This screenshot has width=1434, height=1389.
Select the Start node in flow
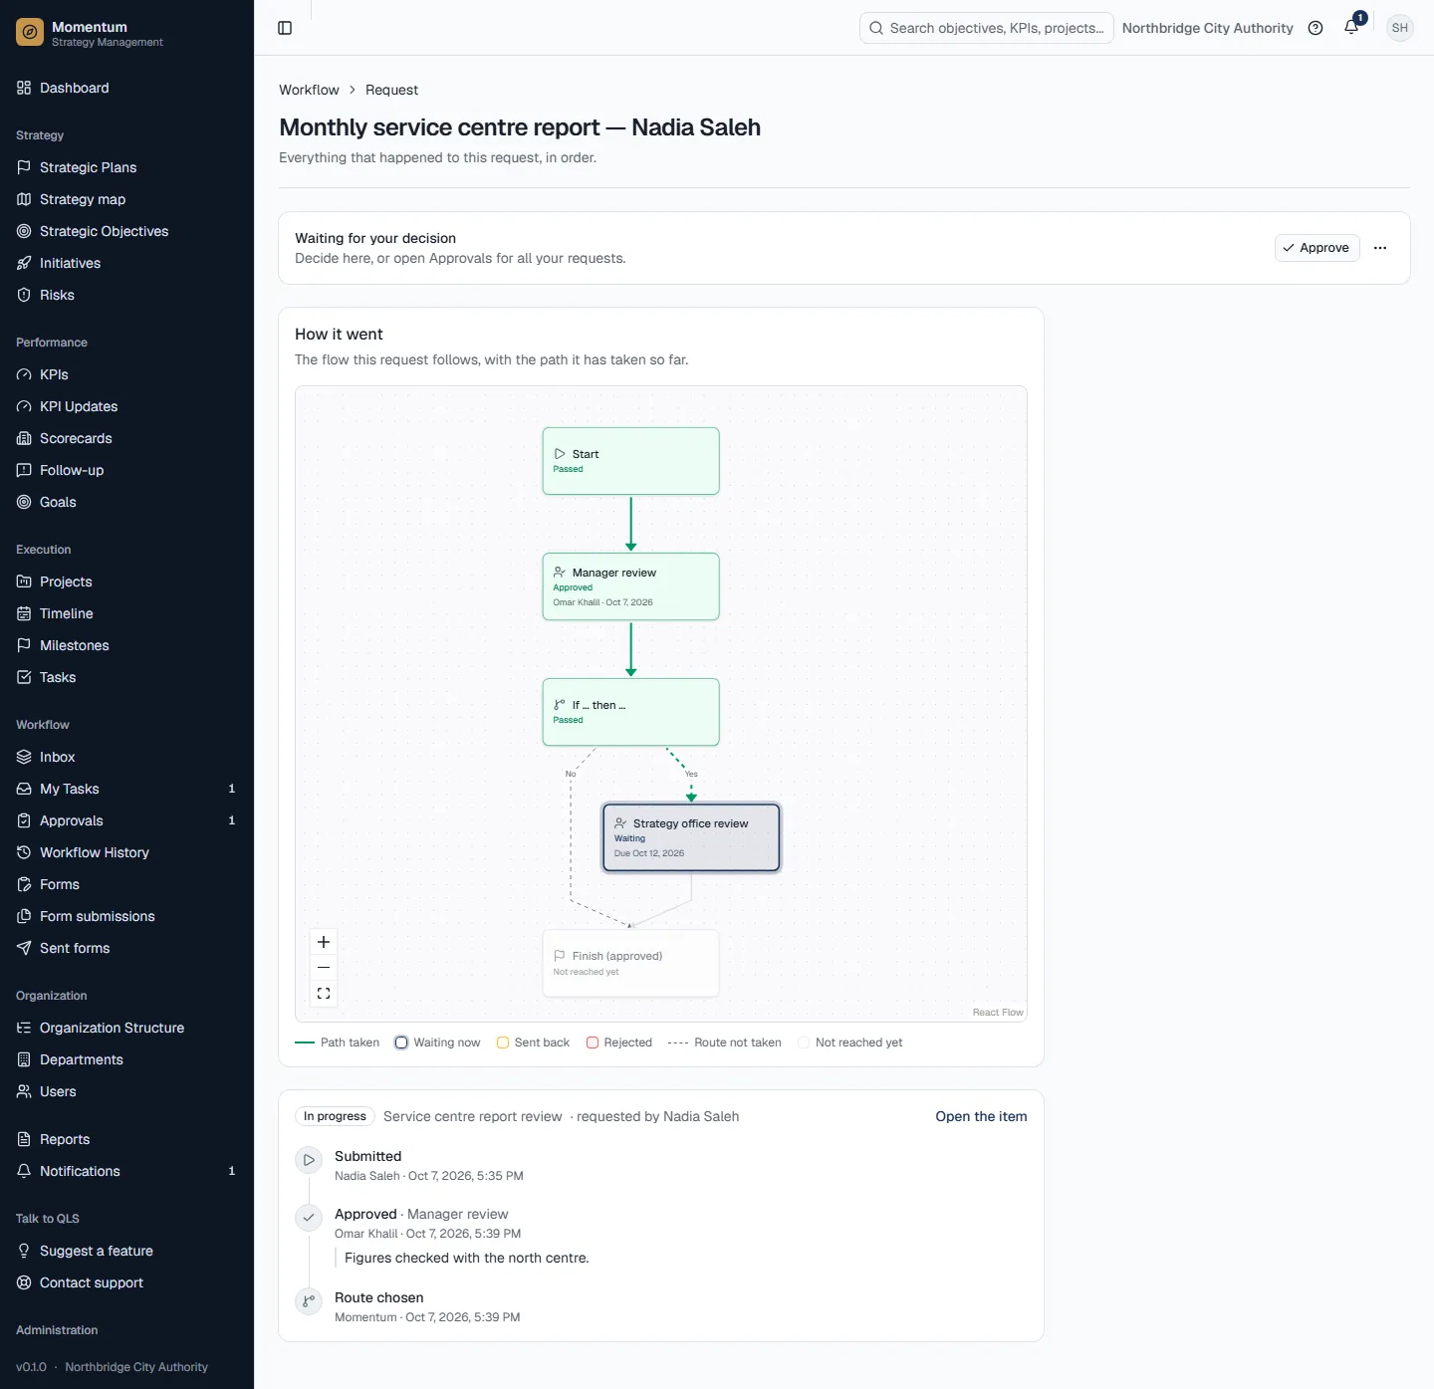click(630, 461)
